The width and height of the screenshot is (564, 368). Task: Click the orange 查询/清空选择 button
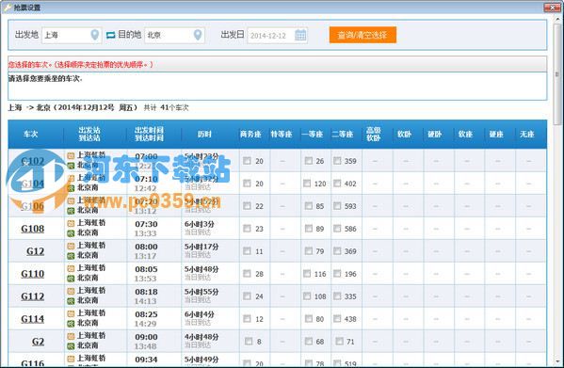point(363,35)
